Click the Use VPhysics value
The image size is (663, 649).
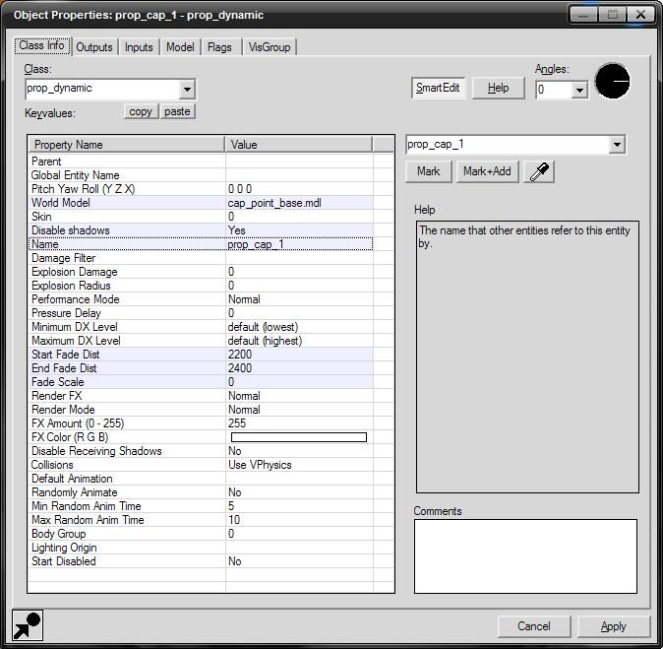coord(260,465)
